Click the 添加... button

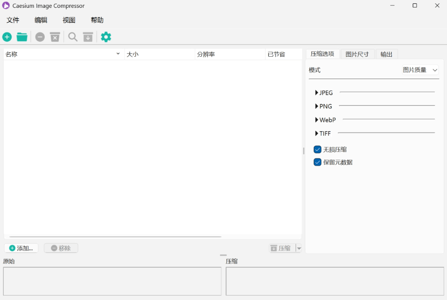click(x=21, y=248)
